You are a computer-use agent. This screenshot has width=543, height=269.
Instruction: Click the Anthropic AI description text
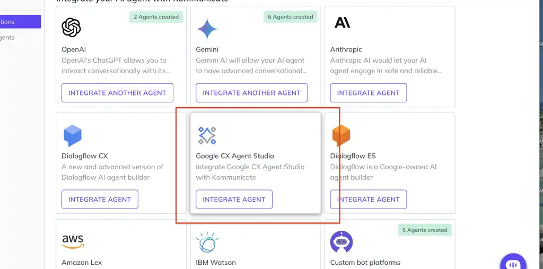[387, 65]
